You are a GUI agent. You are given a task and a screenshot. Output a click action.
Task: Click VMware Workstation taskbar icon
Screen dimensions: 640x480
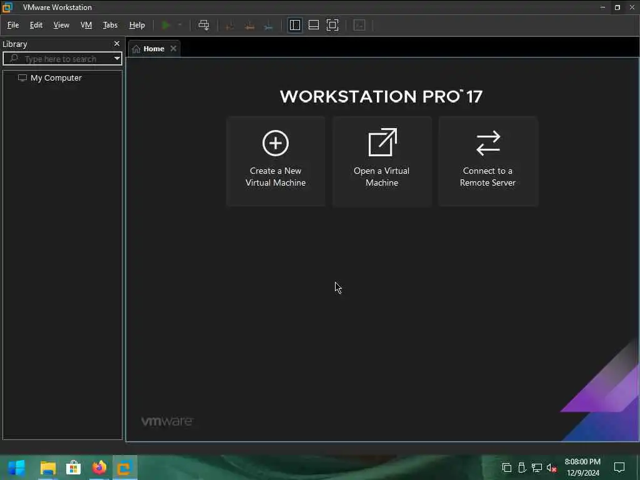(x=124, y=467)
